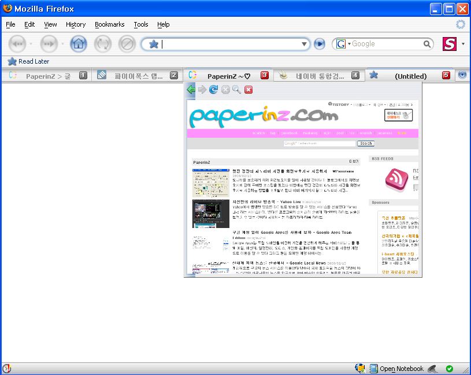Open the Bookmarks menu
This screenshot has height=375, width=471.
tap(110, 24)
